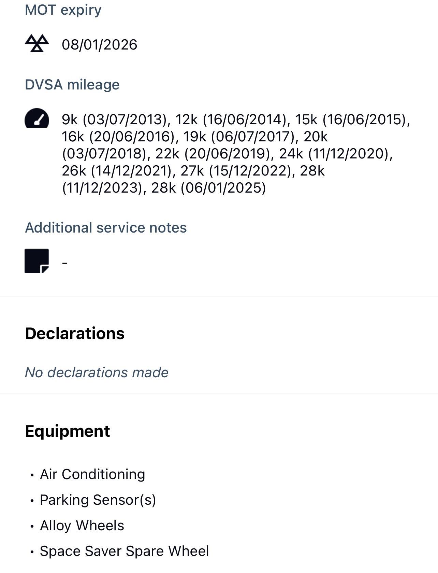Image resolution: width=438 pixels, height=573 pixels.
Task: Tap the DVSA mileage gauge icon
Action: pyautogui.click(x=37, y=118)
